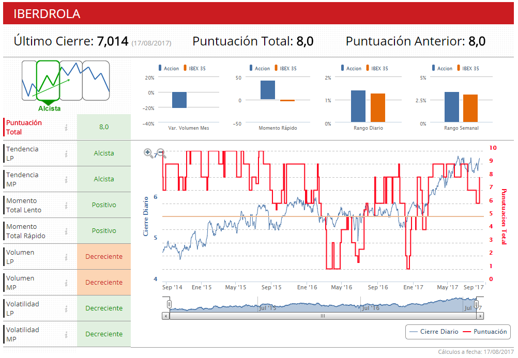Click blue Accion bar in Momento Rápido
Viewport: 518px width, 358px height.
[268, 90]
